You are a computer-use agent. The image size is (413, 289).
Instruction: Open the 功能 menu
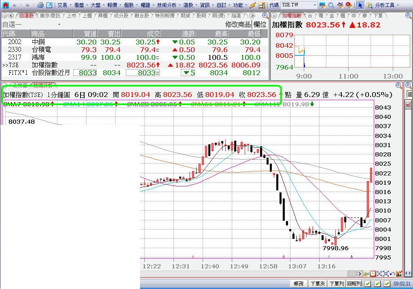pyautogui.click(x=240, y=5)
